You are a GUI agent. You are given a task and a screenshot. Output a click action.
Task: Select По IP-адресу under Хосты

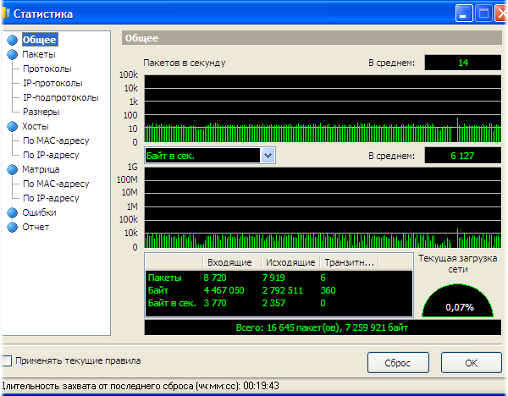point(51,155)
